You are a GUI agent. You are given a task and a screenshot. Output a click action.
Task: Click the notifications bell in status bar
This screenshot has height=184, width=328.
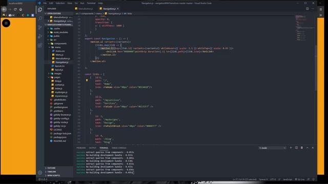coord(313,179)
